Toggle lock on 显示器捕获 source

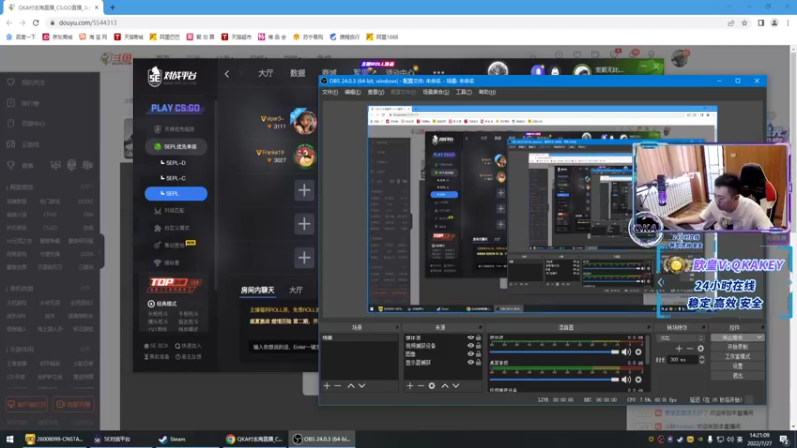478,362
